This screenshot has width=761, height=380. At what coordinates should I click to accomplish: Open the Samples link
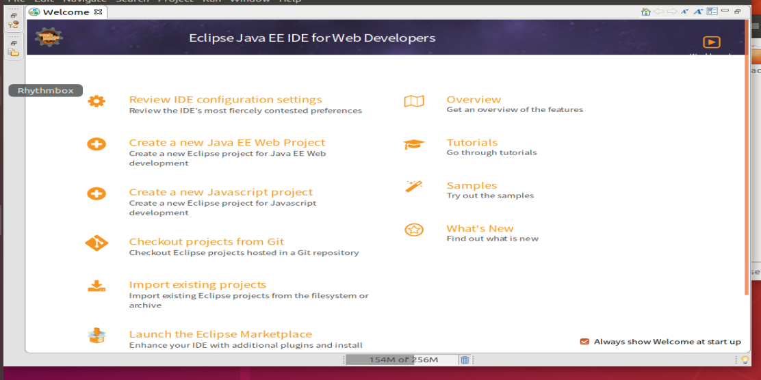click(472, 186)
